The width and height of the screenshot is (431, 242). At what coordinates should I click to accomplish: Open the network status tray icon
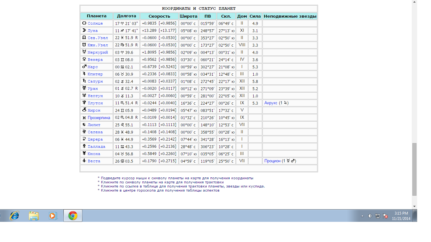378,216
